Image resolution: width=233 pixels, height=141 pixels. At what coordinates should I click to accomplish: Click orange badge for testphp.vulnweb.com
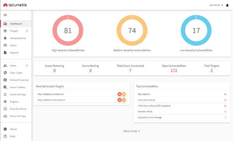(124, 94)
